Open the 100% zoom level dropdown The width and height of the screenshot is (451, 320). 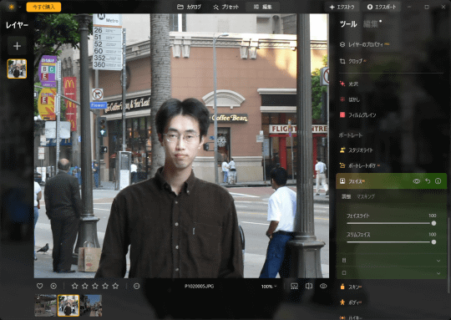(x=269, y=287)
